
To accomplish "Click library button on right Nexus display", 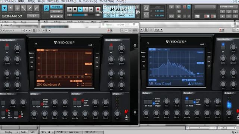I will click(143, 52).
